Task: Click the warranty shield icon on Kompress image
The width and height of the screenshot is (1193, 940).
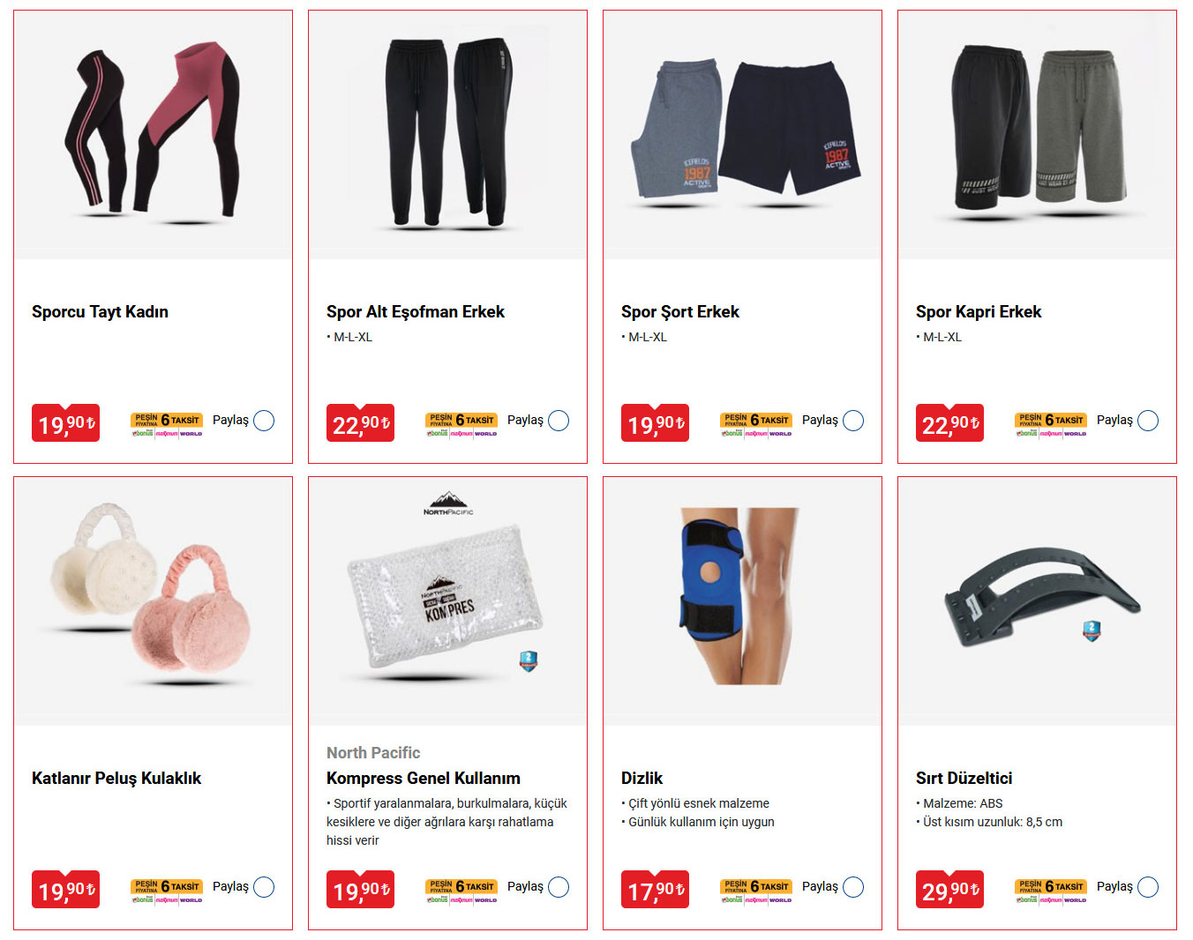Action: pyautogui.click(x=528, y=661)
